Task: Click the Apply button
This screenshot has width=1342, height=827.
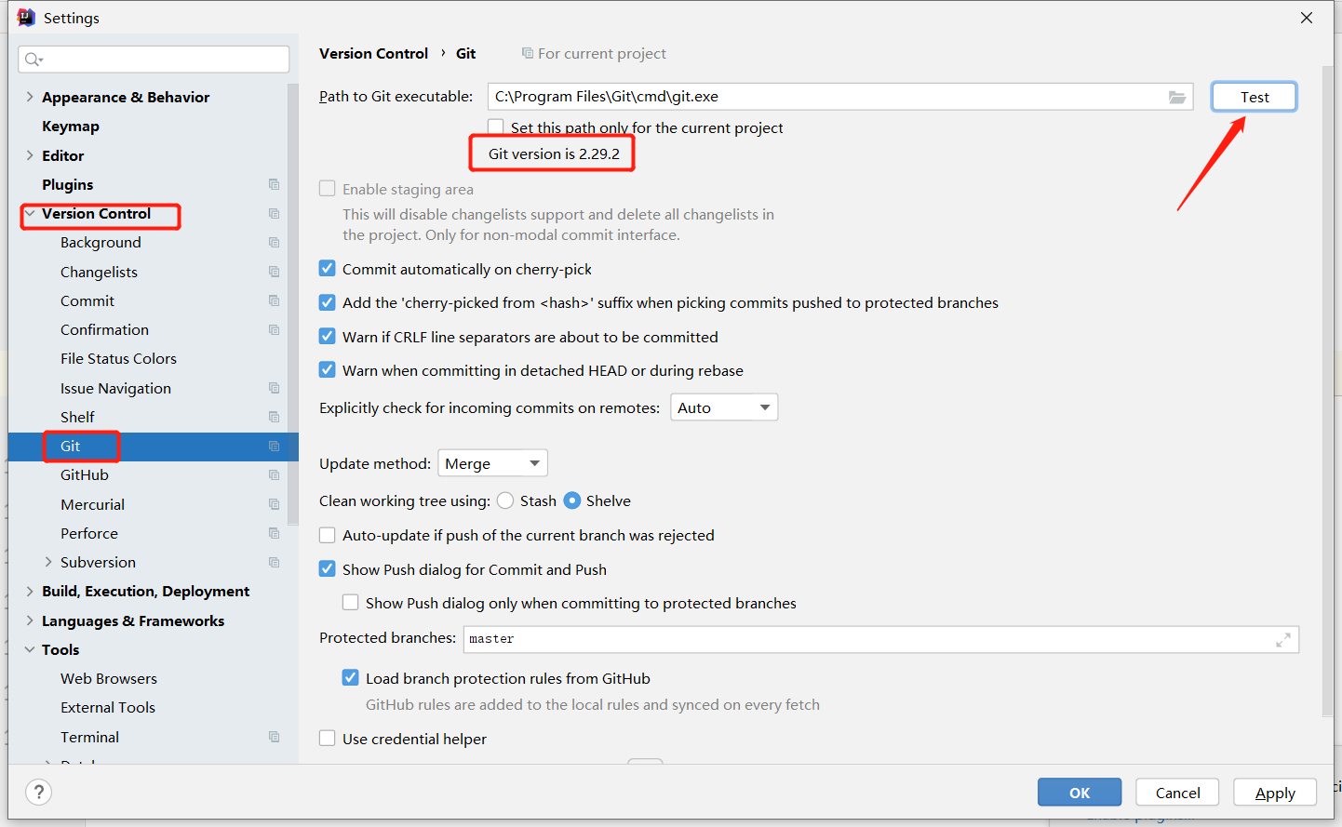Action: 1275,793
